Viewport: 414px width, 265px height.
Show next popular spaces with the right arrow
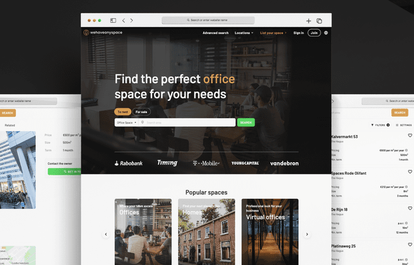[x=307, y=234]
